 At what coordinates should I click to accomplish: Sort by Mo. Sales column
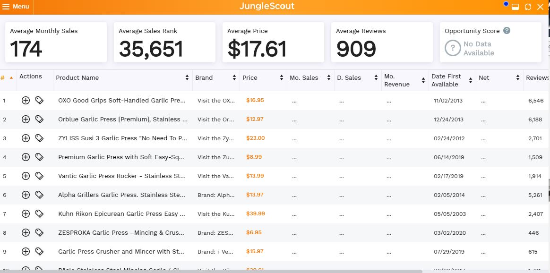pyautogui.click(x=329, y=78)
